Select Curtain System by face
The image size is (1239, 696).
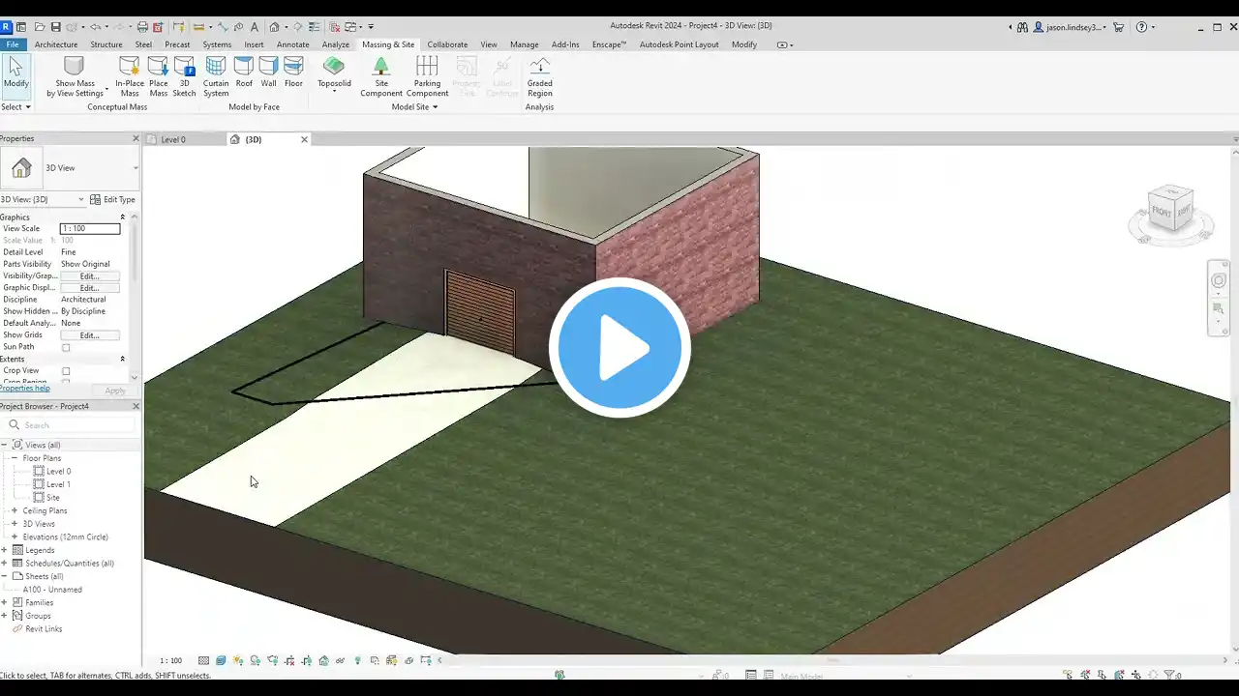(x=216, y=76)
